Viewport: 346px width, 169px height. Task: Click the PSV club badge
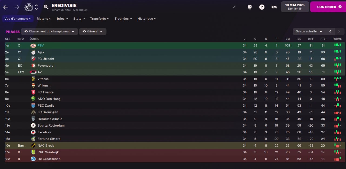pyautogui.click(x=33, y=46)
